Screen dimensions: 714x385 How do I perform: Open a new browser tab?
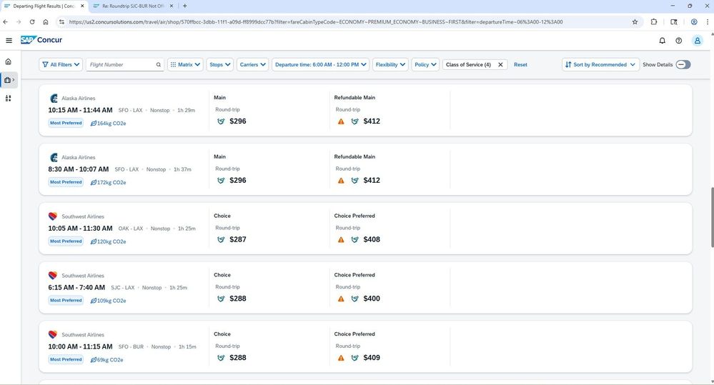click(184, 6)
